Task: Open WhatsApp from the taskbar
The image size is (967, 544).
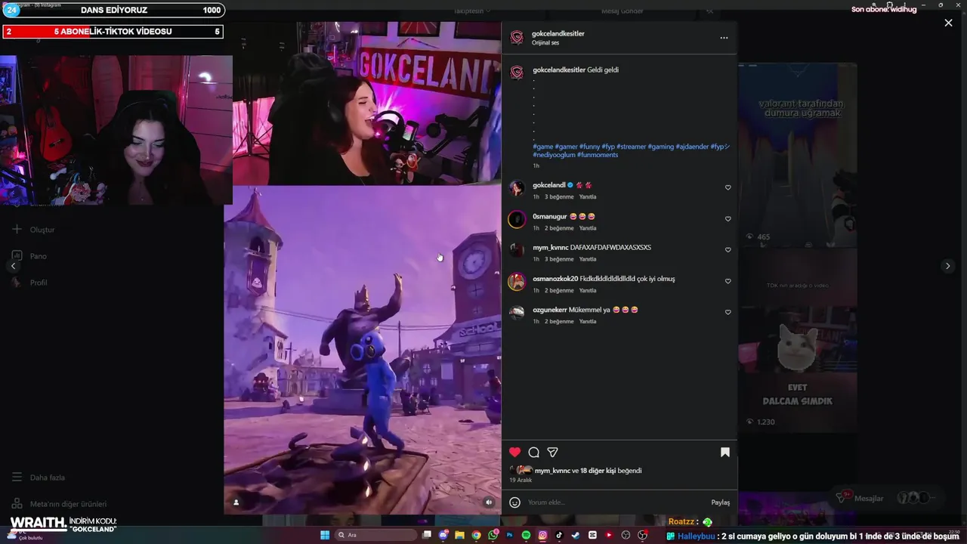Action: [493, 535]
